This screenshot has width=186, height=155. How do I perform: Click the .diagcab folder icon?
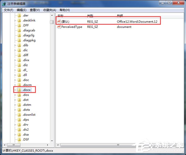click(x=19, y=30)
